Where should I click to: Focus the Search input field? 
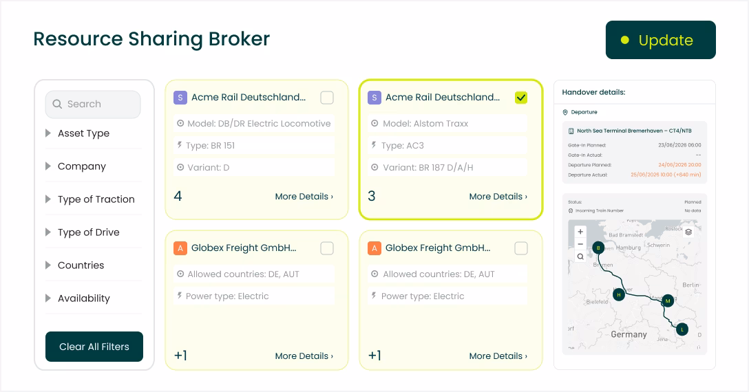tap(93, 104)
